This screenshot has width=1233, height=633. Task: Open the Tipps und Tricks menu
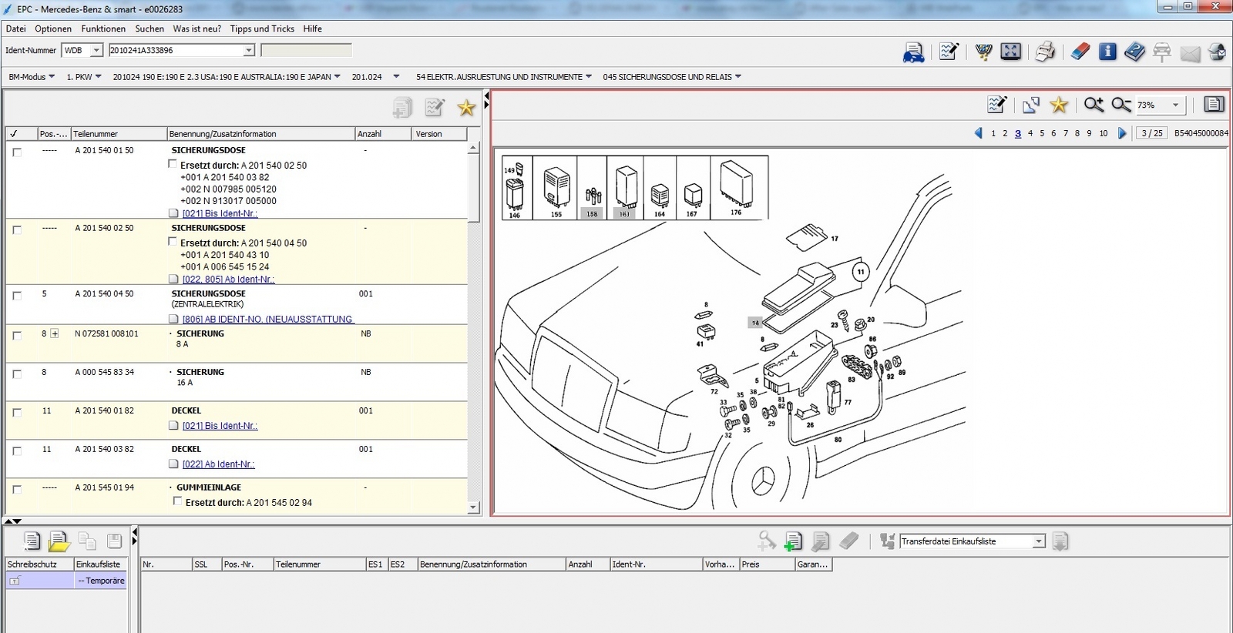coord(262,28)
